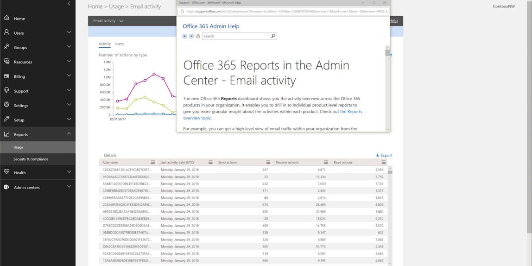Select Usage under Reports
This screenshot has width=532, height=266.
(38, 147)
